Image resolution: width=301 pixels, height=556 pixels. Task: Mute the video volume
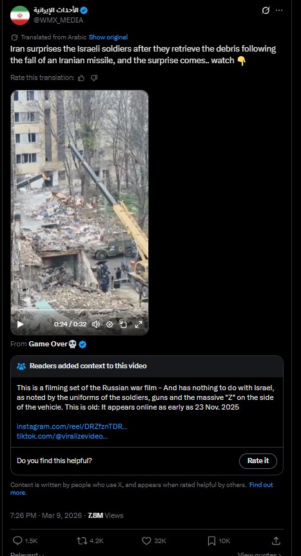pyautogui.click(x=95, y=324)
